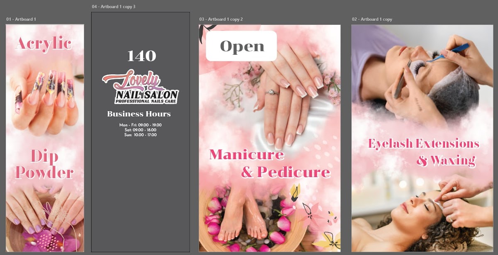Select the Mon - Fri opening hours text
The width and height of the screenshot is (498, 255).
(x=140, y=125)
